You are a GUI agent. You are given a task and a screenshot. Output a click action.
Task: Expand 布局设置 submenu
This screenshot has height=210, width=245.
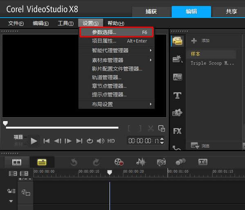[x=117, y=104]
